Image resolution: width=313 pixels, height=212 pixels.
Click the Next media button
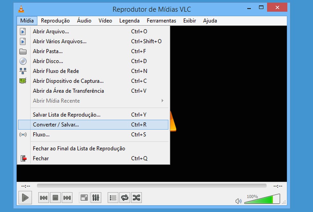pos(67,198)
